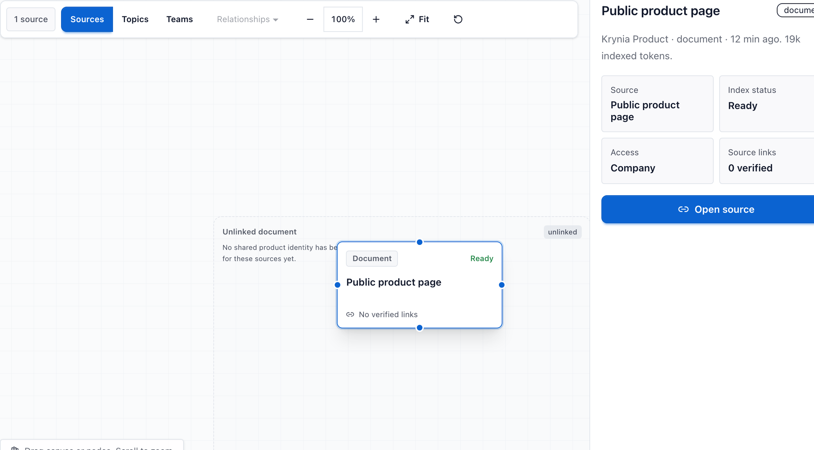Click the Document type badge on the node
Viewport: 814px width, 450px height.
click(x=372, y=258)
